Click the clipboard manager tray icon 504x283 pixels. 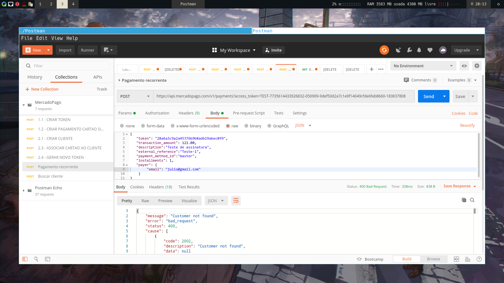(31, 4)
